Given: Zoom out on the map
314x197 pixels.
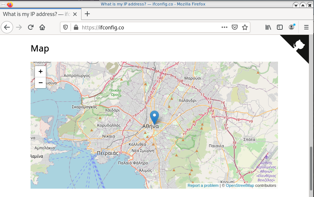Looking at the screenshot, I should (x=40, y=83).
